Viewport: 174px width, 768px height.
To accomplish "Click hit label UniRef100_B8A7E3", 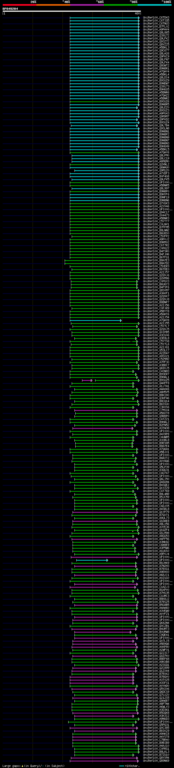I will (156, 260).
